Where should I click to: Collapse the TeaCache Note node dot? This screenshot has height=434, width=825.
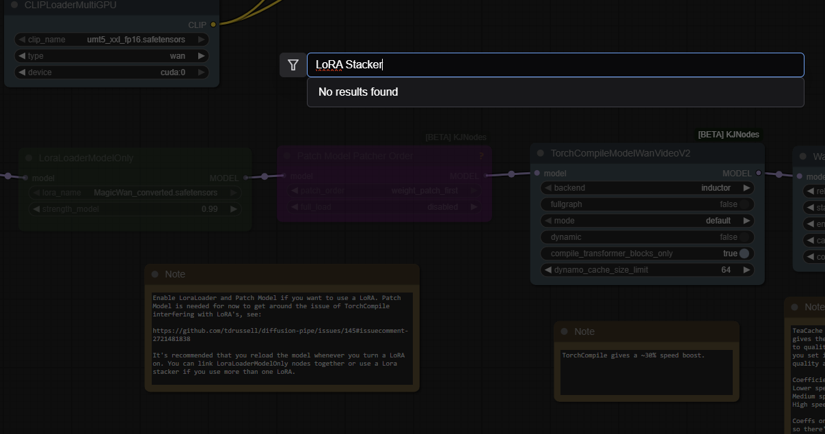click(x=795, y=307)
